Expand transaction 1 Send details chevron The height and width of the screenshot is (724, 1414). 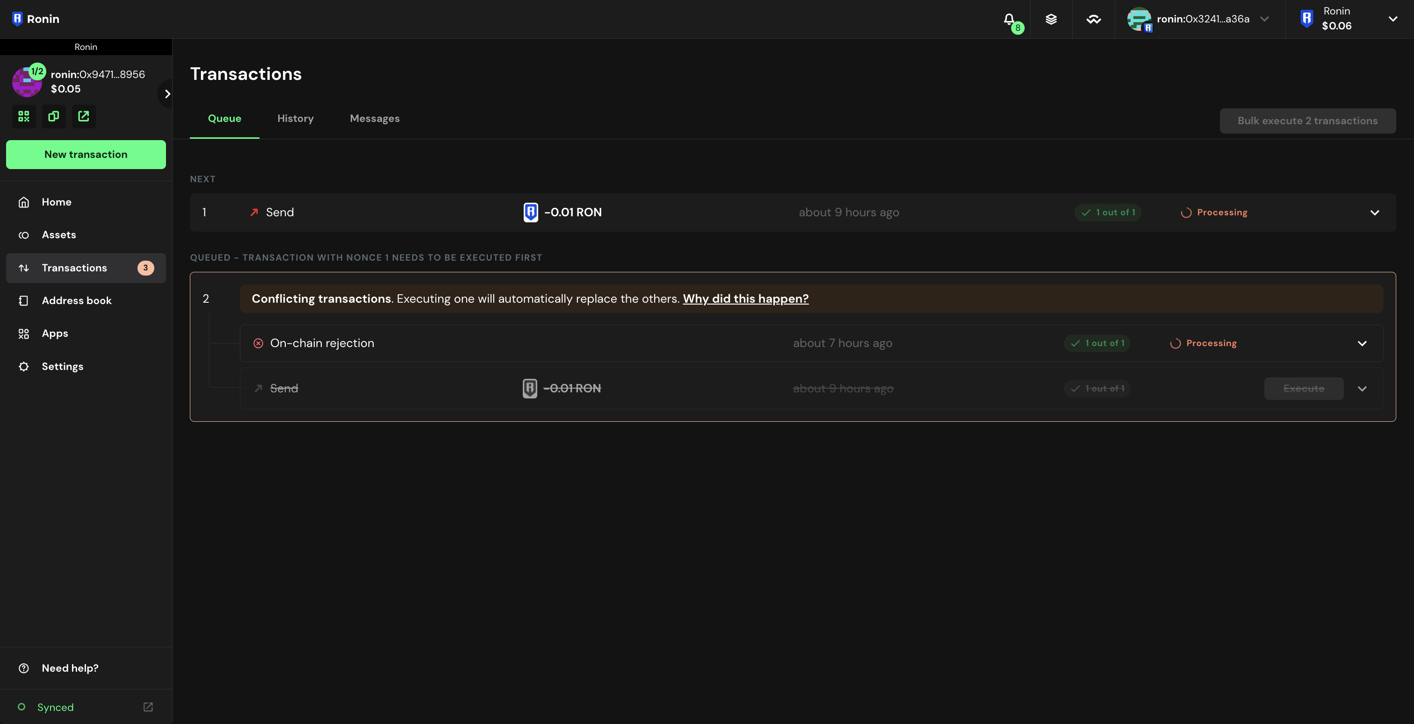tap(1374, 212)
